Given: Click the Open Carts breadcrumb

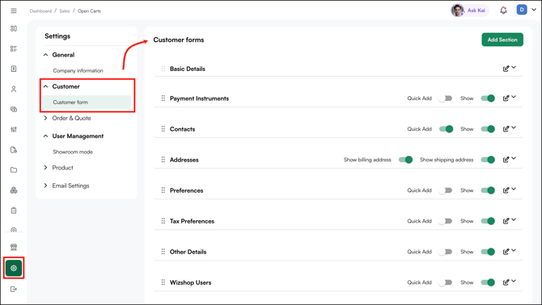Looking at the screenshot, I should click(89, 11).
